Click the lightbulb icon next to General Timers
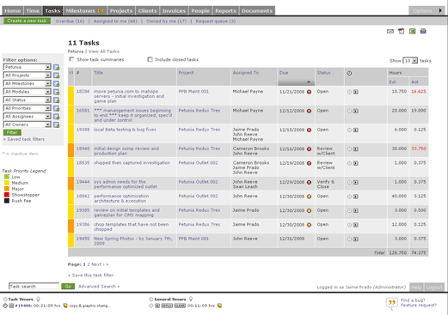 point(191,299)
